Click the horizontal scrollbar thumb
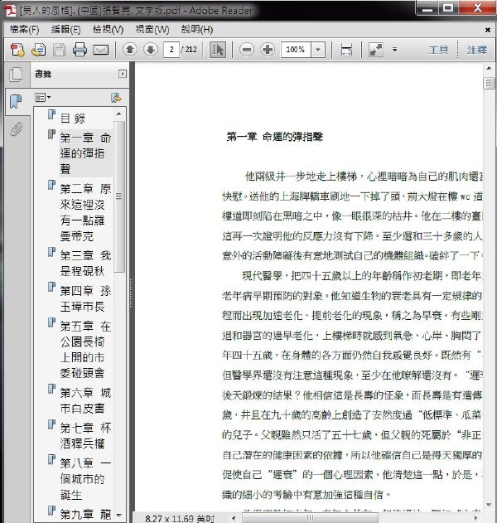The image size is (497, 523). pyautogui.click(x=310, y=518)
